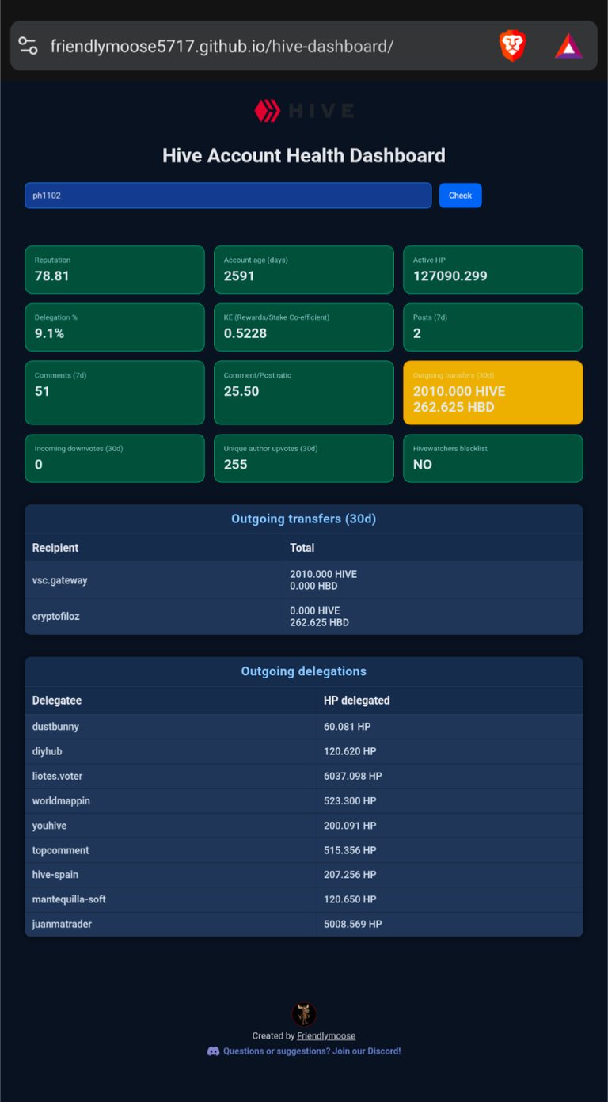608x1102 pixels.
Task: Click the HP delegated column header
Action: (x=357, y=701)
